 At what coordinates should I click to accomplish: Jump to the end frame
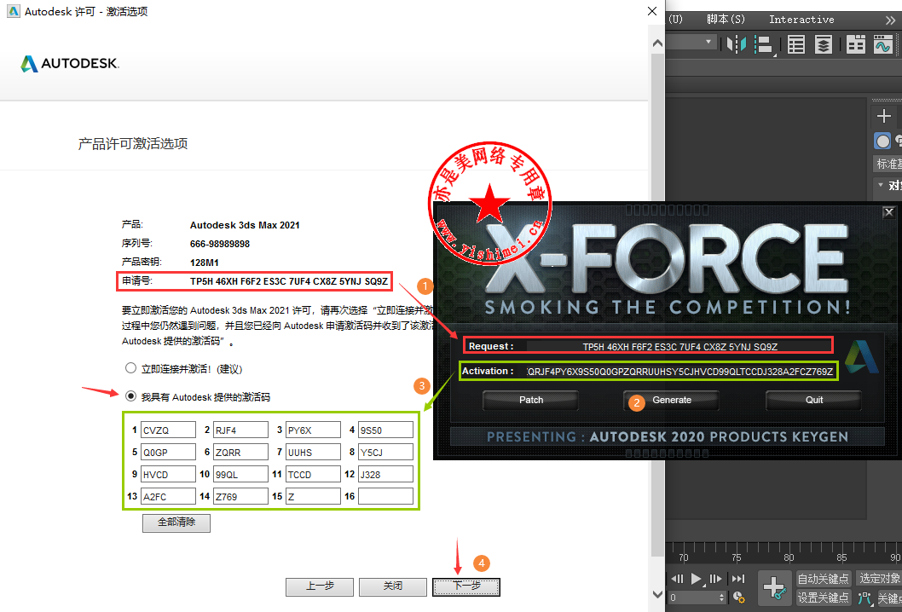pos(738,579)
